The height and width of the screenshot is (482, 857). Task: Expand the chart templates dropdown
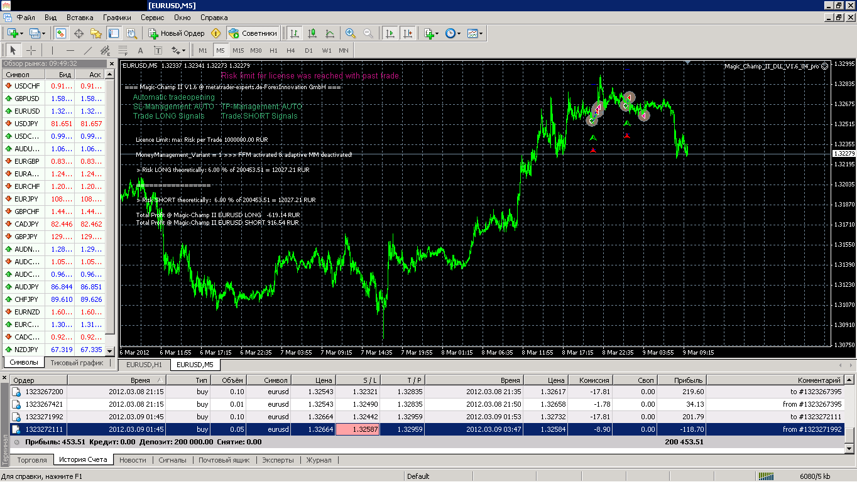476,33
